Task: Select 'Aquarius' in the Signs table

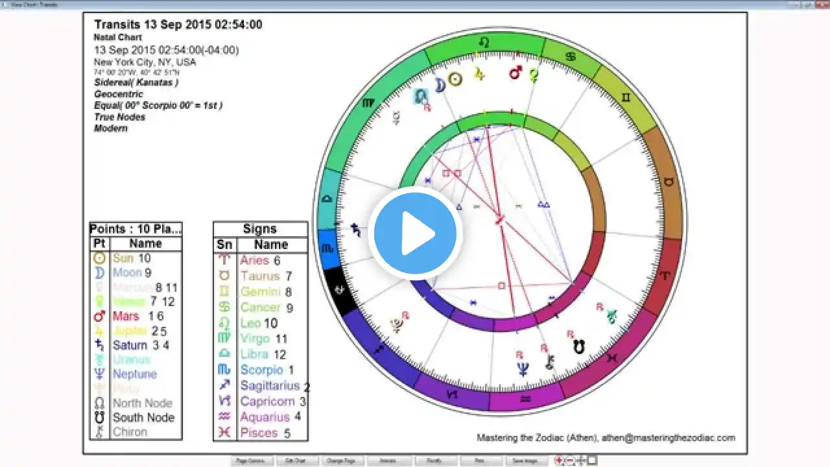Action: point(265,417)
